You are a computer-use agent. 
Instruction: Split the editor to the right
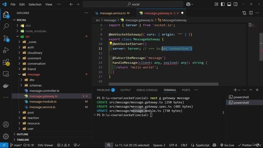(251, 13)
